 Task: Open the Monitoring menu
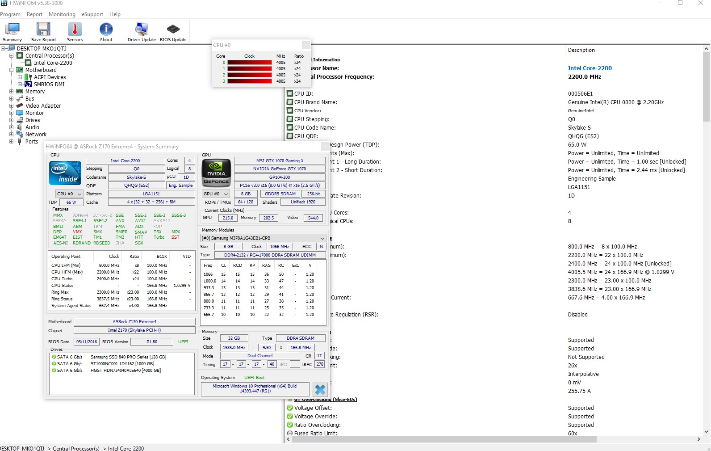[62, 14]
